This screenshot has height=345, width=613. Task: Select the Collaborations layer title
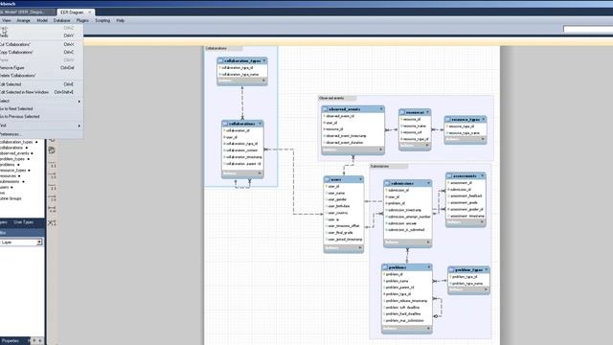pyautogui.click(x=216, y=49)
